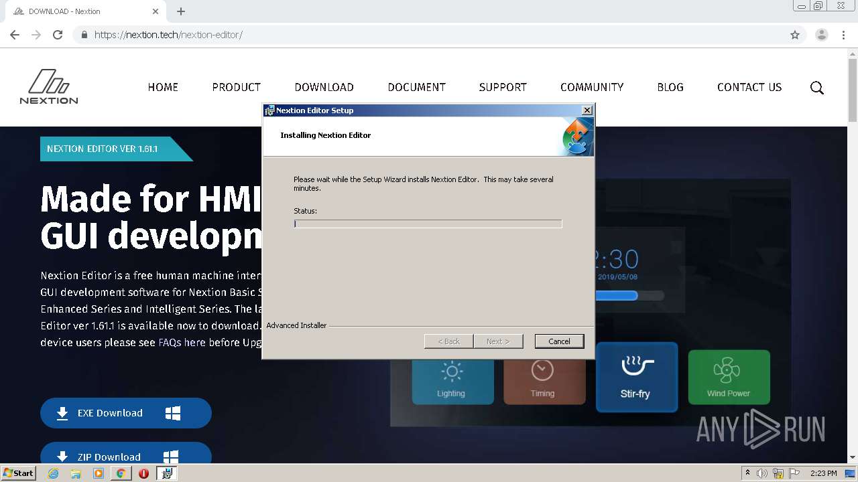Open the DOWNLOAD menu item

coord(324,87)
